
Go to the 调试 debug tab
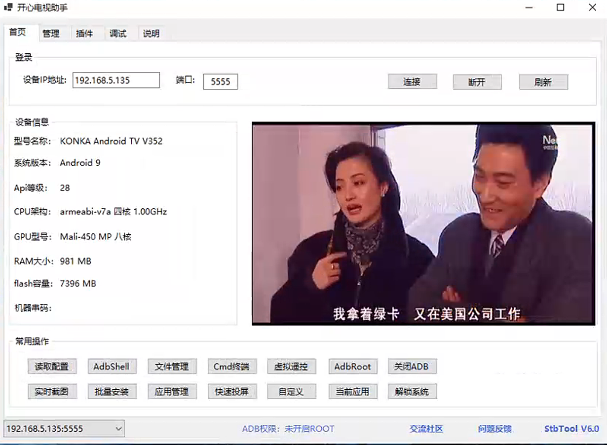click(118, 34)
